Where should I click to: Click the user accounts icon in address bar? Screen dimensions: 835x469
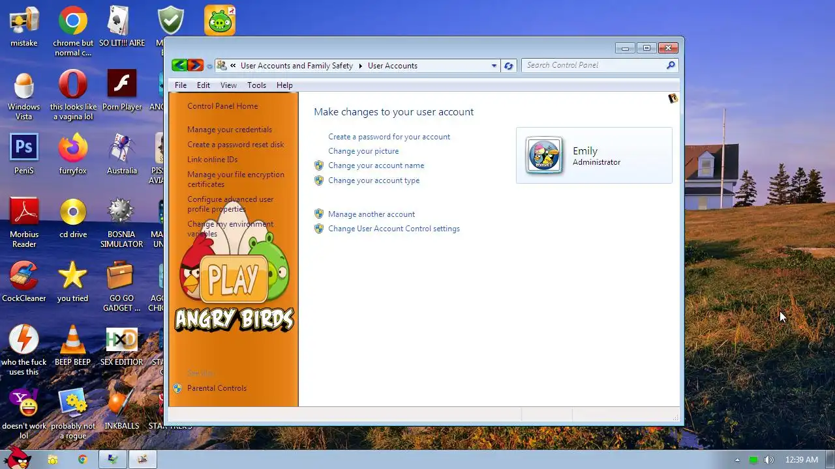(222, 65)
